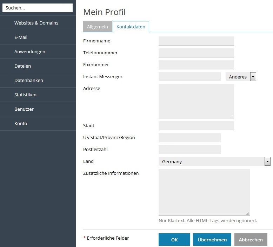
Task: View Statistiken page
Action: click(38, 95)
